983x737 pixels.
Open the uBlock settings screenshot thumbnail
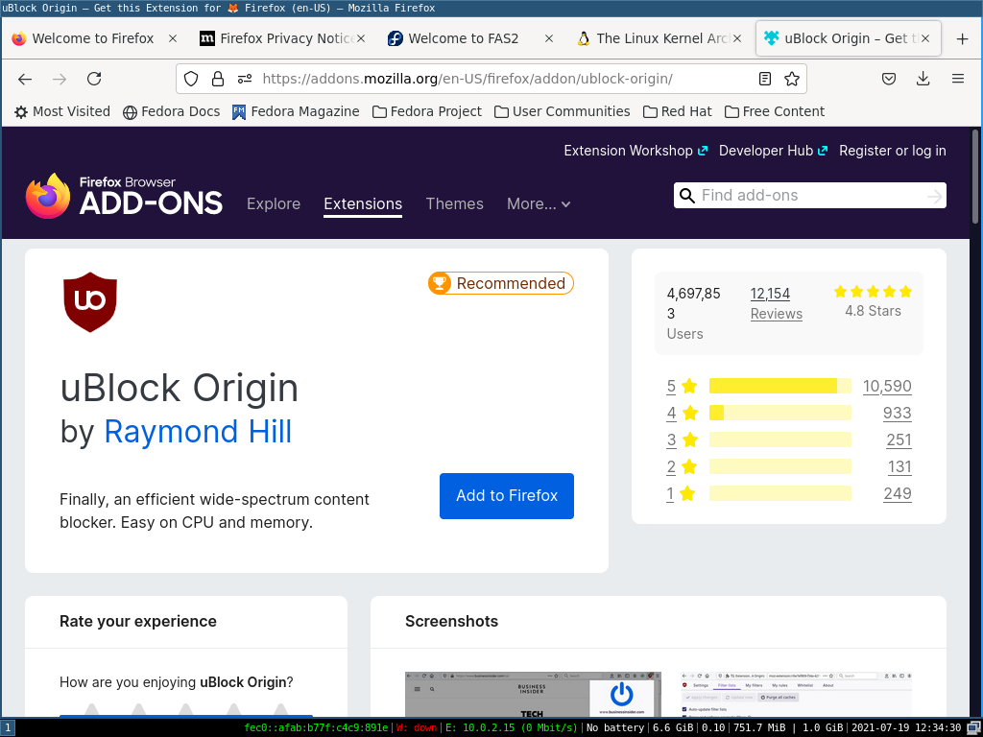coord(796,695)
